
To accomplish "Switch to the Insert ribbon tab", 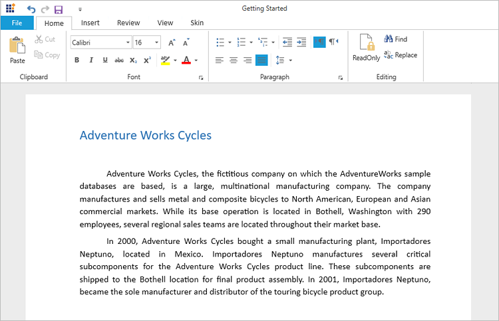I will click(x=90, y=23).
